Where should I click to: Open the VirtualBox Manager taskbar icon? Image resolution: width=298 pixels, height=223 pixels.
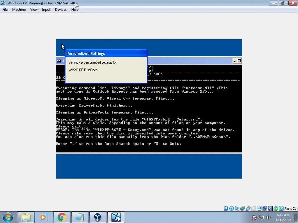98,217
